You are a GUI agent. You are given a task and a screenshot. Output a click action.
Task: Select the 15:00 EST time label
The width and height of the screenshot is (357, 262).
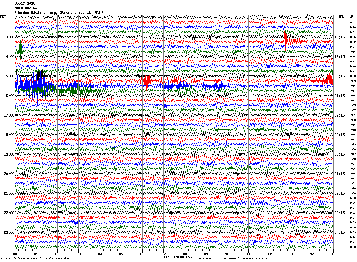pyautogui.click(x=9, y=76)
